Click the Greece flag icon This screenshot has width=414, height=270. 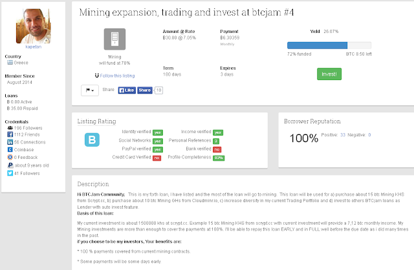click(10, 63)
